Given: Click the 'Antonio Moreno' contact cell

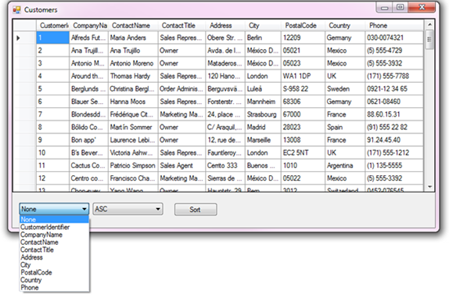Looking at the screenshot, I should [x=133, y=63].
